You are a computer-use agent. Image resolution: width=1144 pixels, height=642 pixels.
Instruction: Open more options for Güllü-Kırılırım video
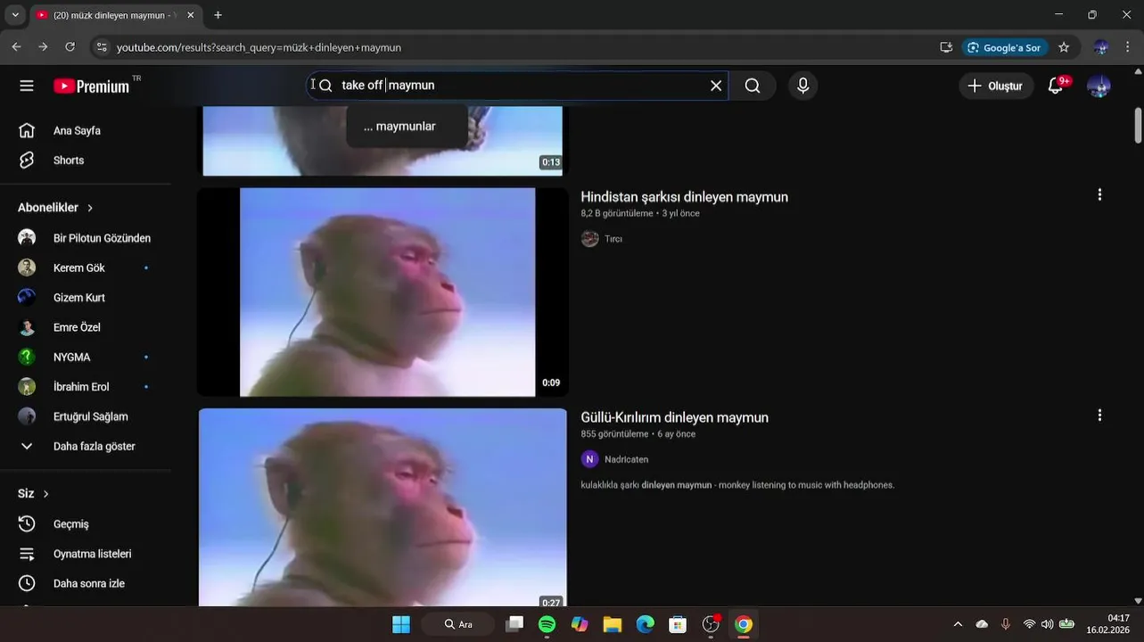click(x=1099, y=415)
